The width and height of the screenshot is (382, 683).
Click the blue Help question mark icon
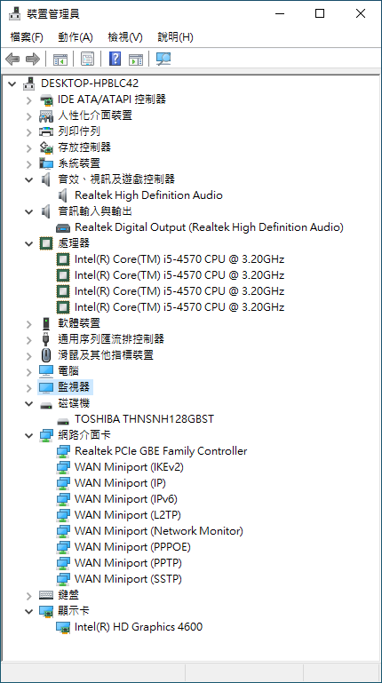pyautogui.click(x=115, y=59)
